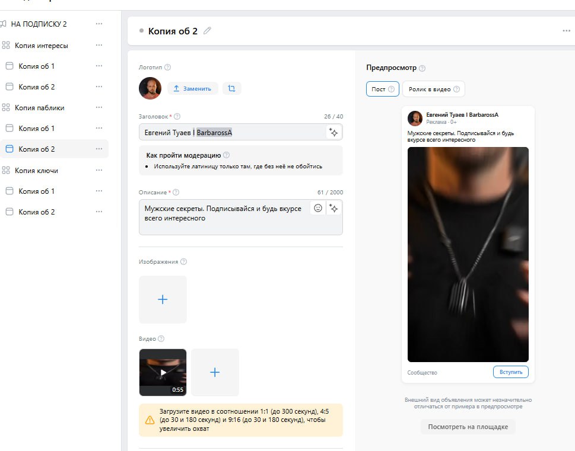The height and width of the screenshot is (451, 575).
Task: Click the help icon beside Как пройти модерацию
Action: point(226,155)
